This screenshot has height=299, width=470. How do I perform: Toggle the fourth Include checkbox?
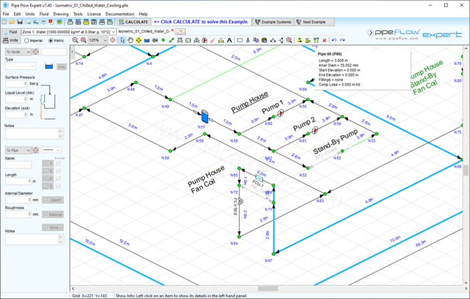58,186
